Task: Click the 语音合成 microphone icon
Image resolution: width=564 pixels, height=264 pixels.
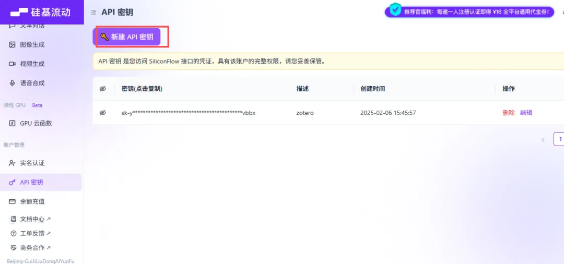Action: (12, 82)
